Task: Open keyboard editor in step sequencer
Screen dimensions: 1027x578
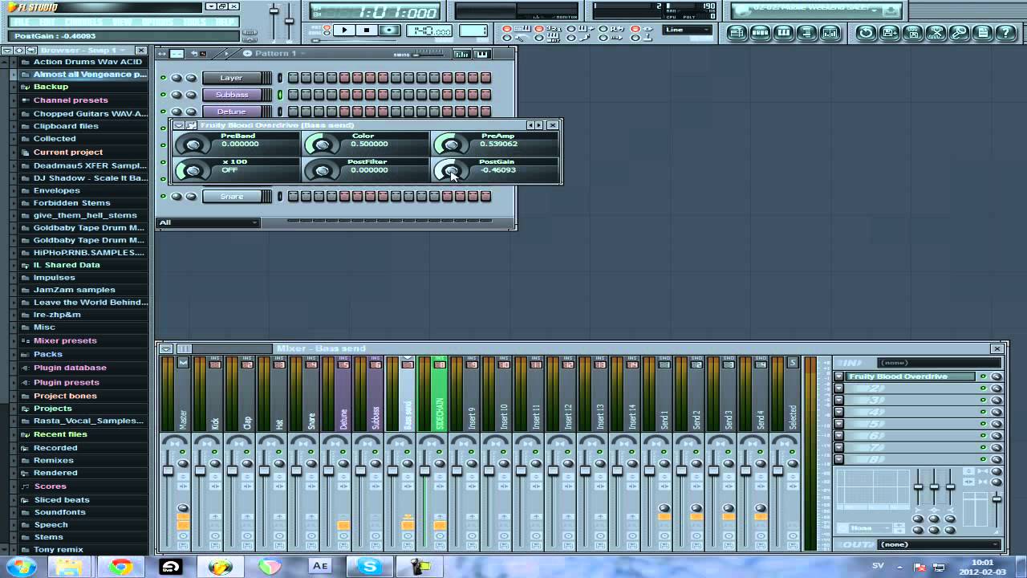Action: click(x=481, y=54)
